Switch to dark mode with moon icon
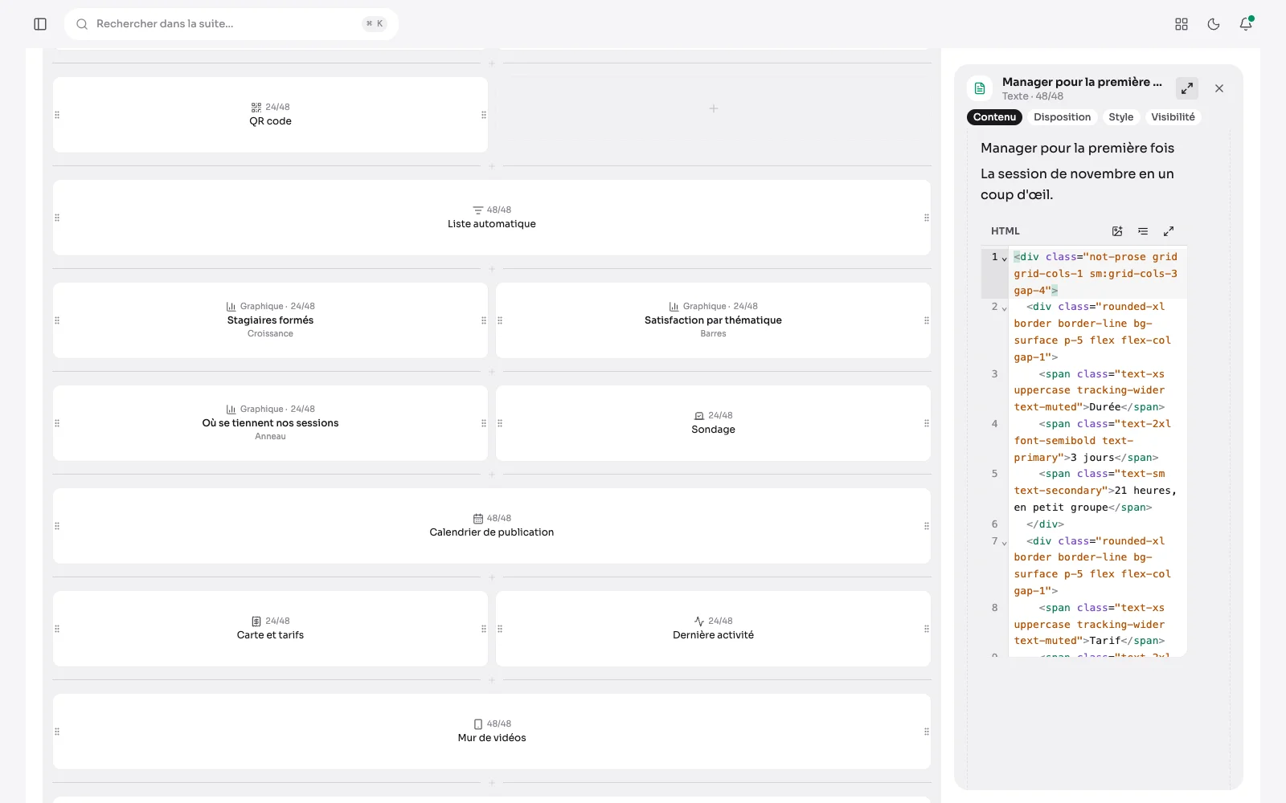 click(1214, 24)
